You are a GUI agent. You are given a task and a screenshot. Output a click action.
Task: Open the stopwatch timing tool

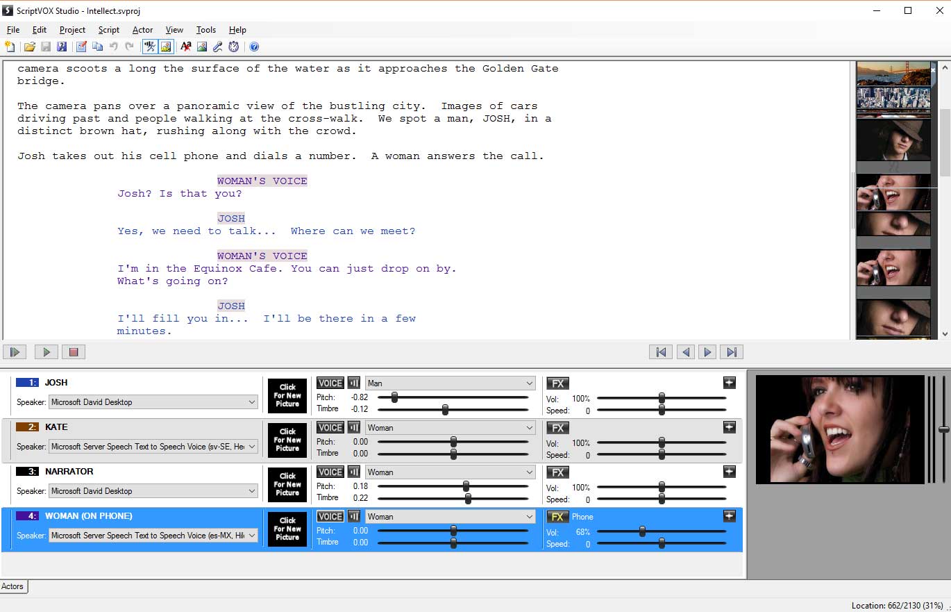click(x=233, y=47)
